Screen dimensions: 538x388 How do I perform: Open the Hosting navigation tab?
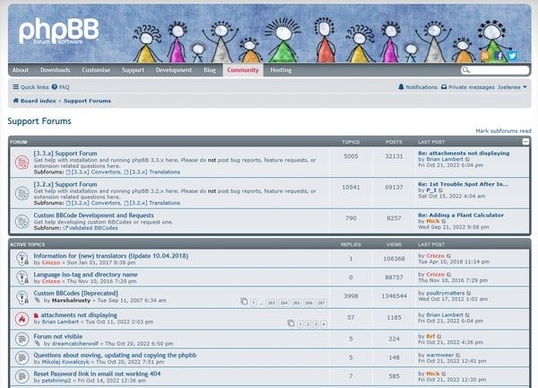click(x=281, y=70)
